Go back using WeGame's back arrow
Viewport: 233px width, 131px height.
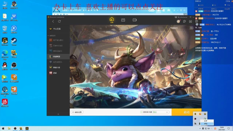pyautogui.click(x=53, y=21)
